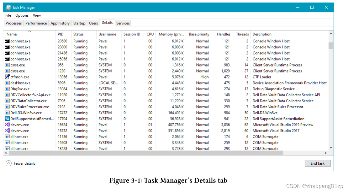Switch to the Users tab

click(x=93, y=23)
